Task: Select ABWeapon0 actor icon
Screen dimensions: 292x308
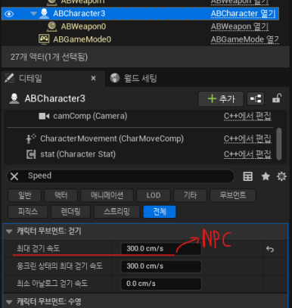Action: tap(52, 26)
